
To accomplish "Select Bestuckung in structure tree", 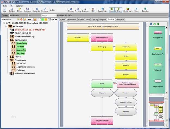I will point(22,43).
